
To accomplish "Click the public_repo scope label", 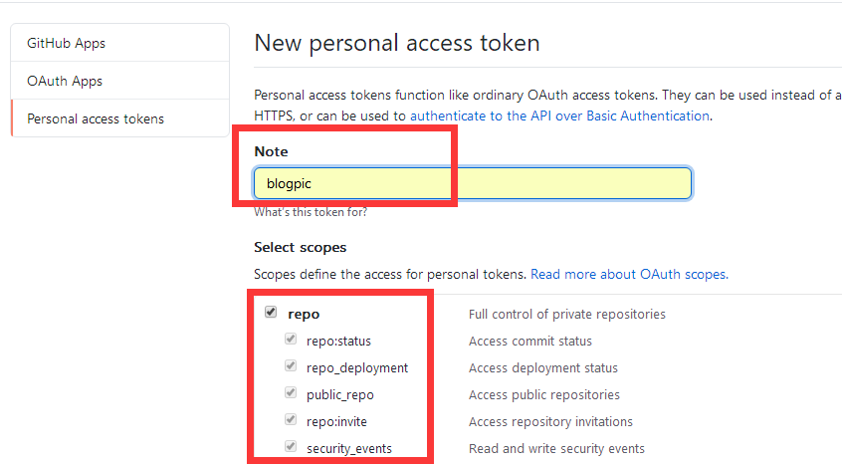I will click(340, 395).
